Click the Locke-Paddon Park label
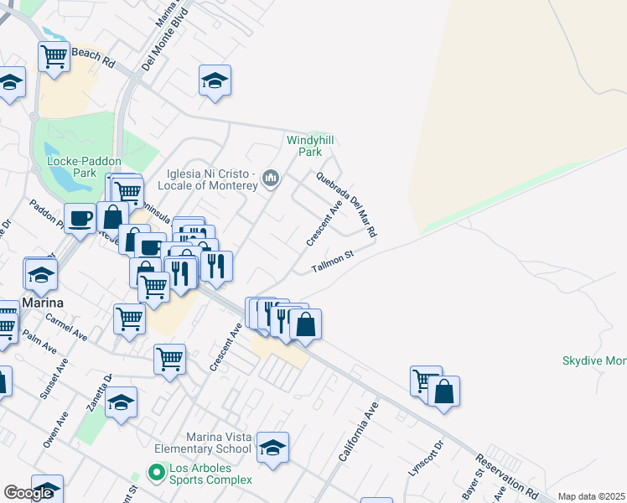The height and width of the screenshot is (503, 627). click(x=84, y=167)
